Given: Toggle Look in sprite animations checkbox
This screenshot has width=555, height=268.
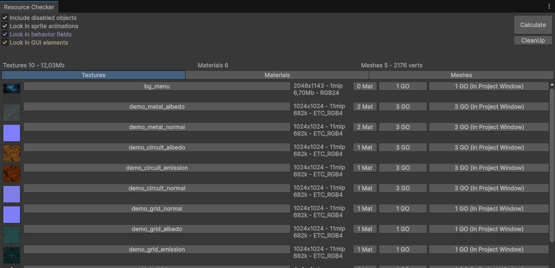Looking at the screenshot, I should click(x=5, y=26).
